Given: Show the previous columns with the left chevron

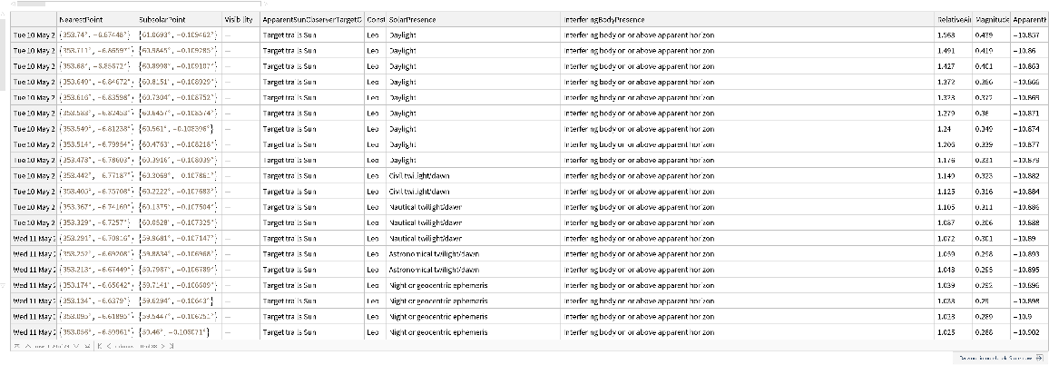Looking at the screenshot, I should click(109, 346).
